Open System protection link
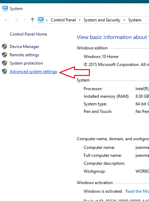Screen dimensions: 149x201 26,63
